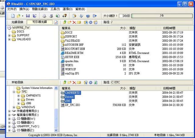Open the dropdown arrow beside Open icon
195x138 pixels.
click(x=23, y=16)
